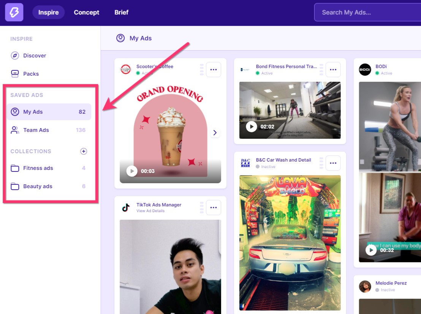Click the My Ads count 82

82,112
